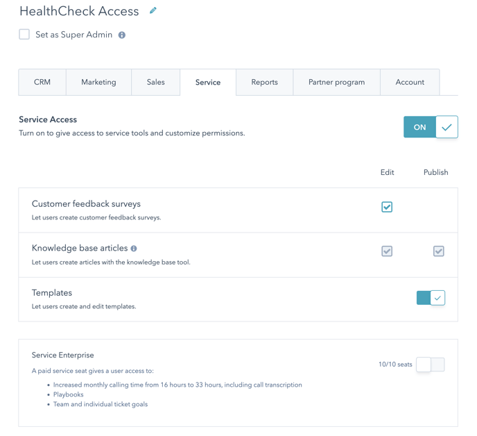This screenshot has width=477, height=436.
Task: Click 'Let users create articles' description text
Action: click(x=111, y=262)
